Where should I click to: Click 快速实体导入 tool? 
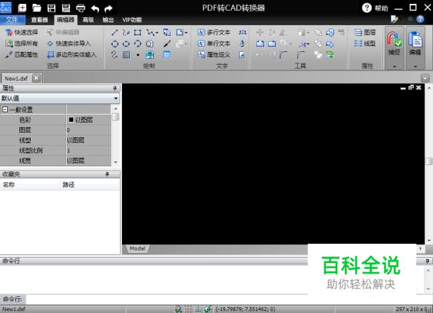[69, 43]
